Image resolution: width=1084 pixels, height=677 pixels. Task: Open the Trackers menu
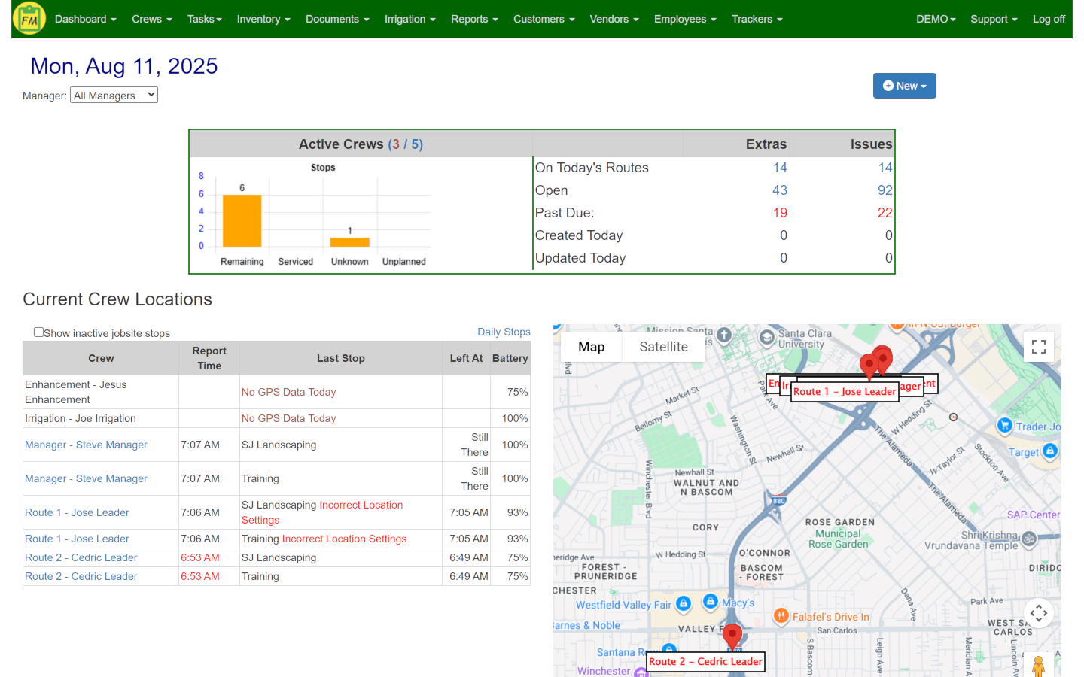(757, 19)
